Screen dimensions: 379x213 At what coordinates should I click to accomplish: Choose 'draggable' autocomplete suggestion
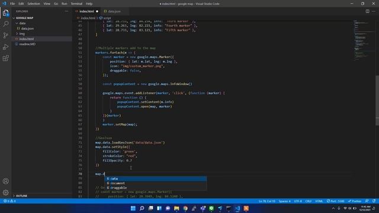pyautogui.click(x=155, y=188)
